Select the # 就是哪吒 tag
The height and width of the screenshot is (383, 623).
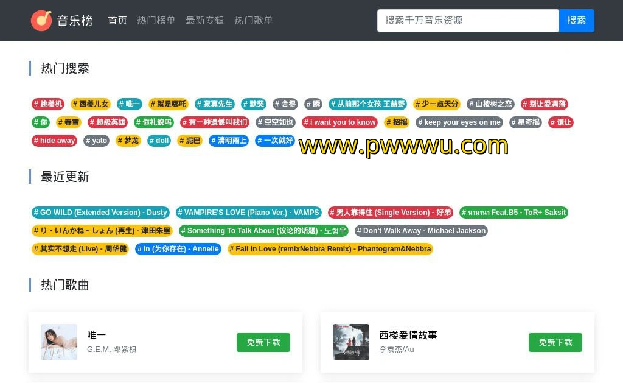(169, 104)
